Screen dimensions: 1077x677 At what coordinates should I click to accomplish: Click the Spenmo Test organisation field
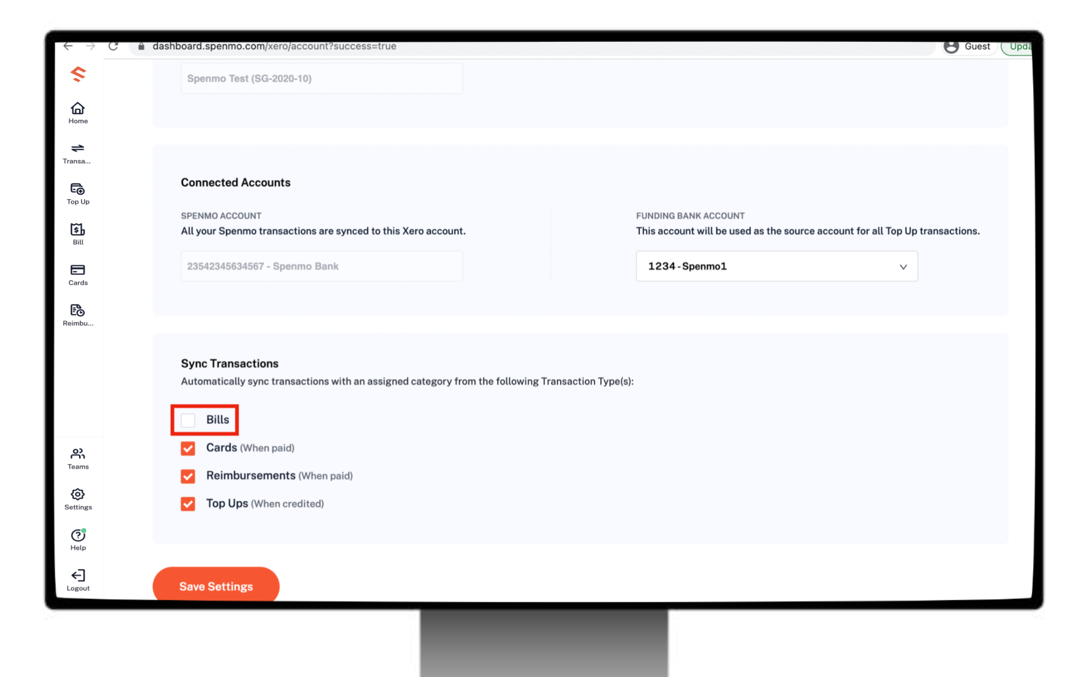(x=322, y=78)
